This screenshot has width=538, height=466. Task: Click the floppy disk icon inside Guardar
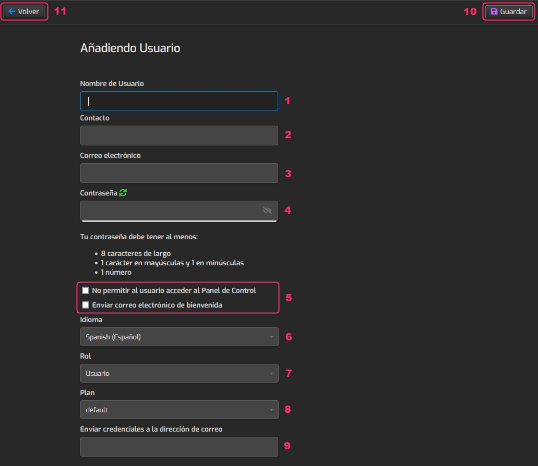[x=494, y=11]
